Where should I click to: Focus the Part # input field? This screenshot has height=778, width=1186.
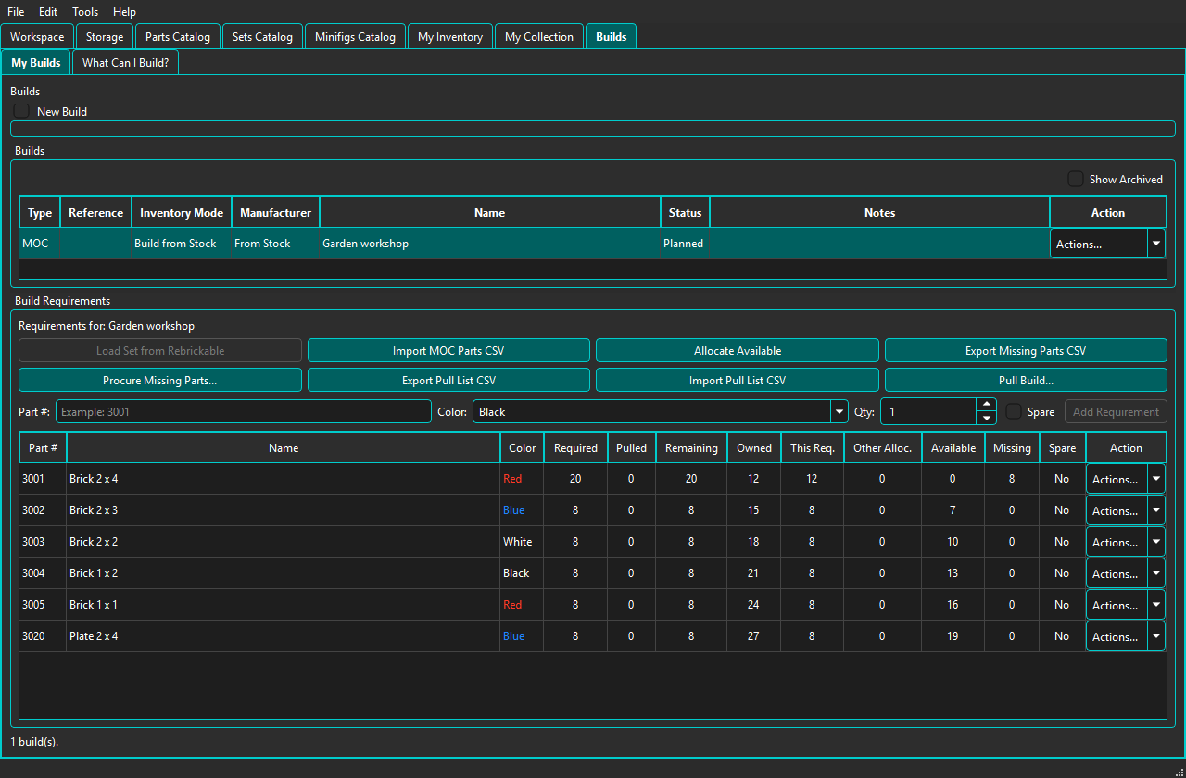[x=244, y=411]
